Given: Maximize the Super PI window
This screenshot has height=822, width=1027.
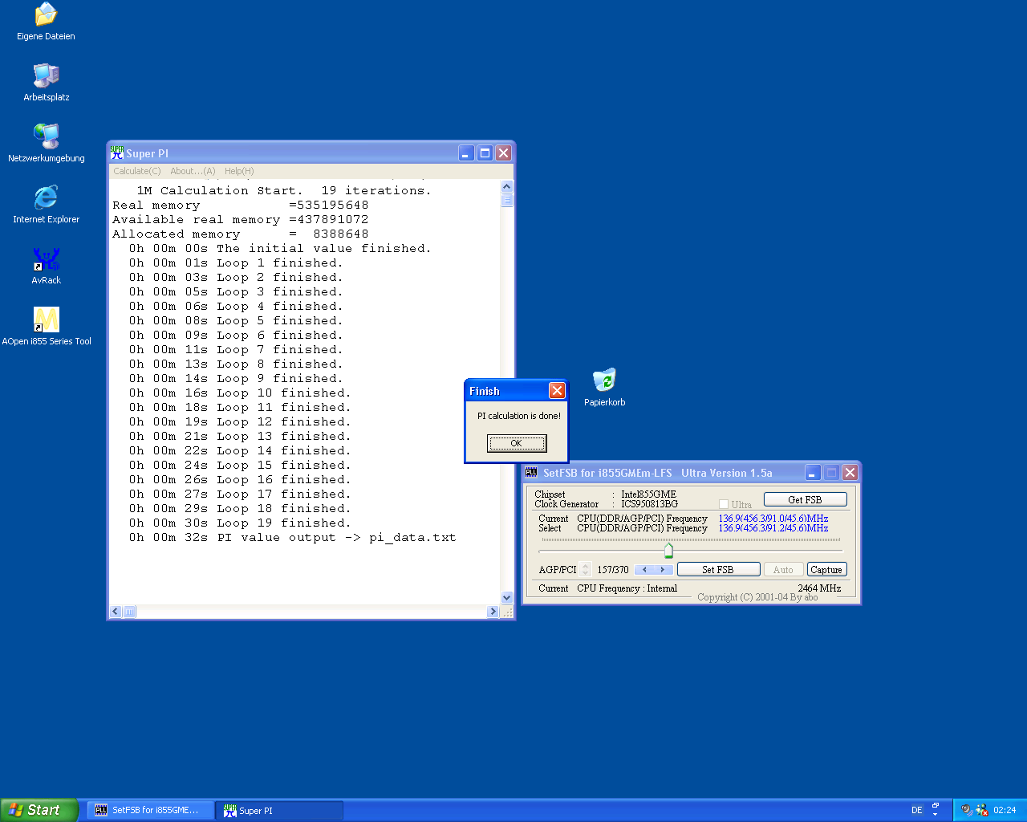Looking at the screenshot, I should (485, 153).
